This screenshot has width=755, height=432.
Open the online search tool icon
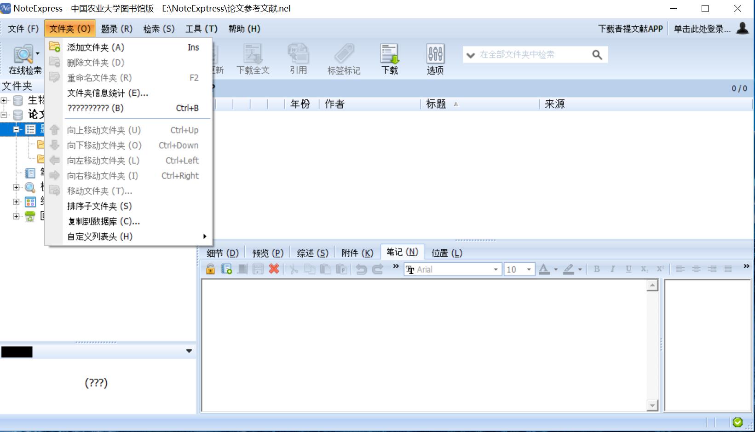click(x=23, y=54)
